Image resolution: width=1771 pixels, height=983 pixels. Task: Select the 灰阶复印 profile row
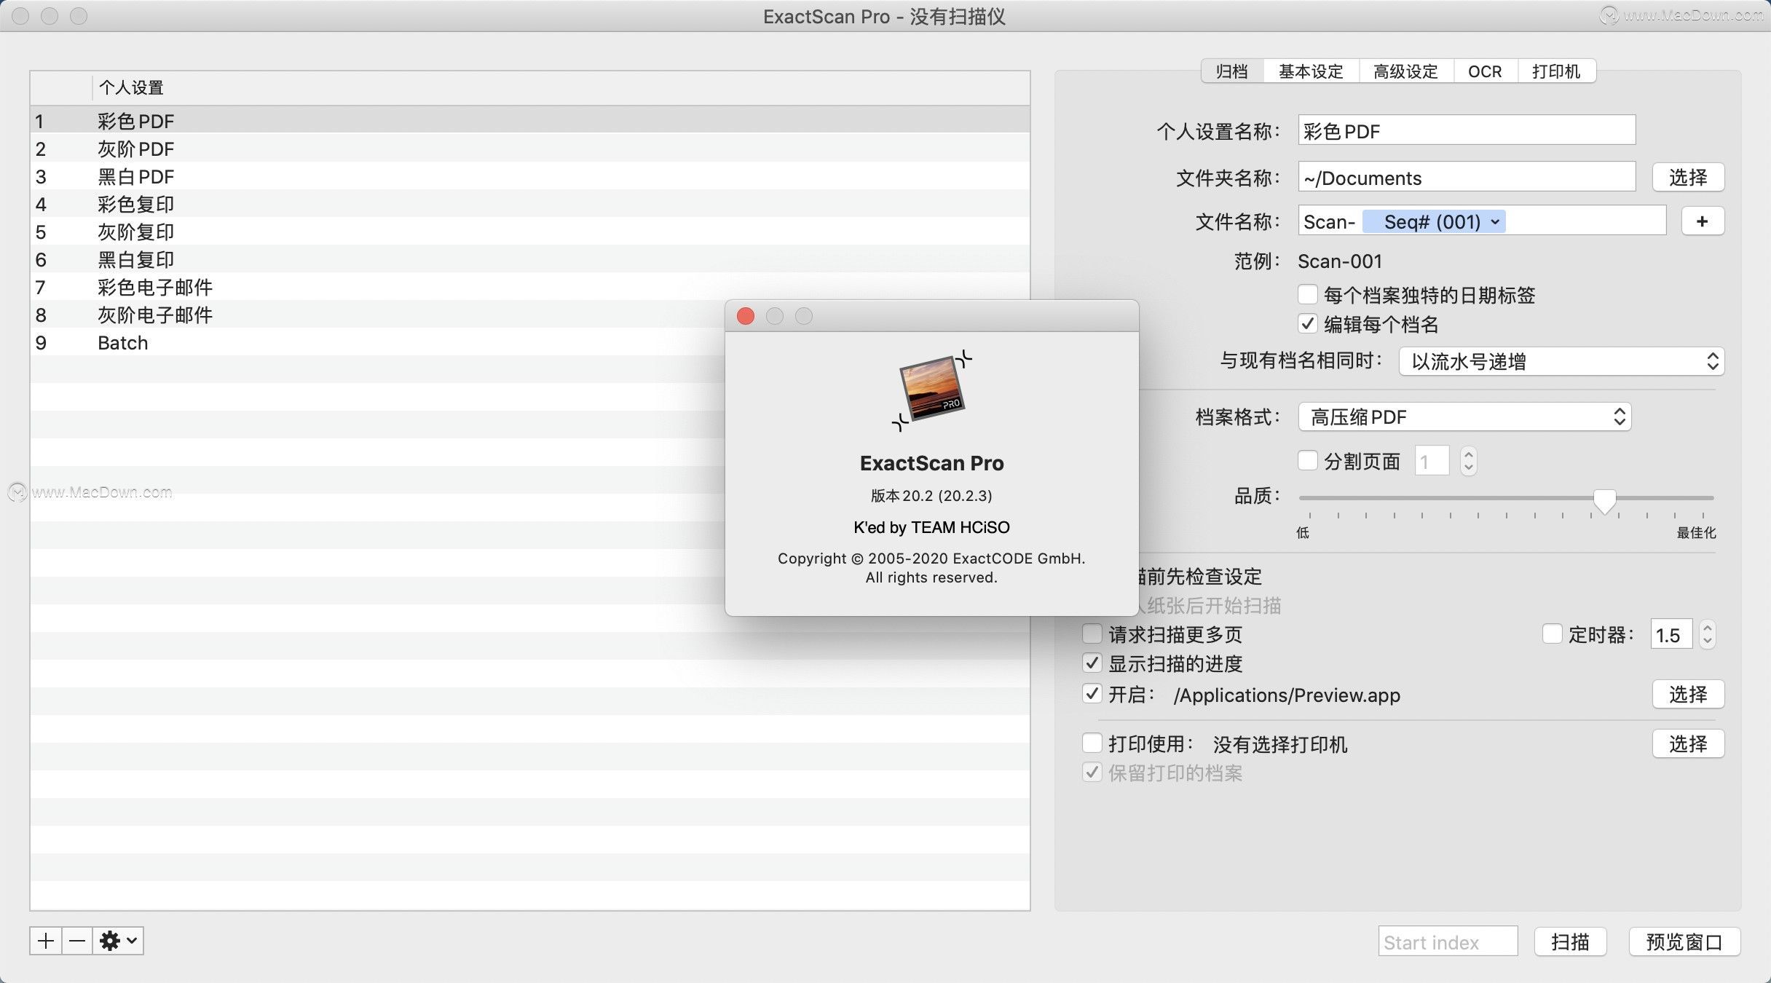[x=530, y=232]
